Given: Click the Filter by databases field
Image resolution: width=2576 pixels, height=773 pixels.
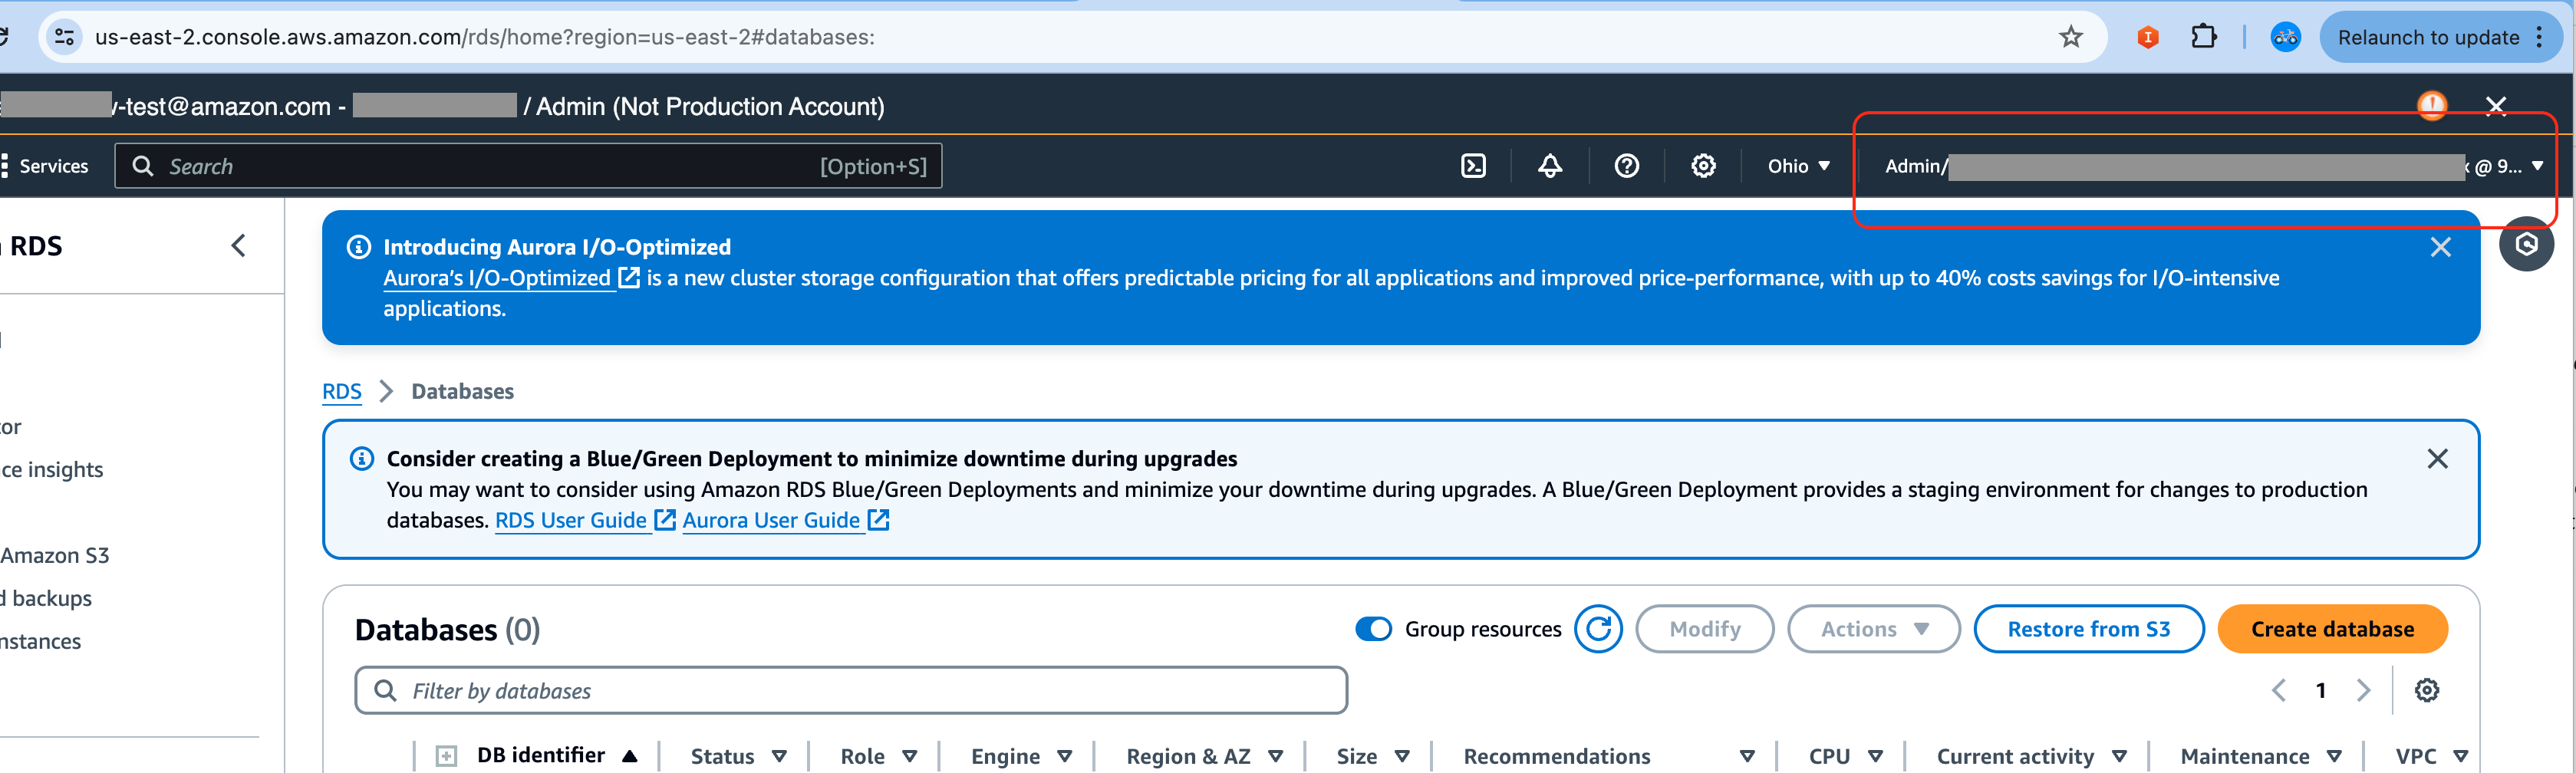Looking at the screenshot, I should pos(851,690).
